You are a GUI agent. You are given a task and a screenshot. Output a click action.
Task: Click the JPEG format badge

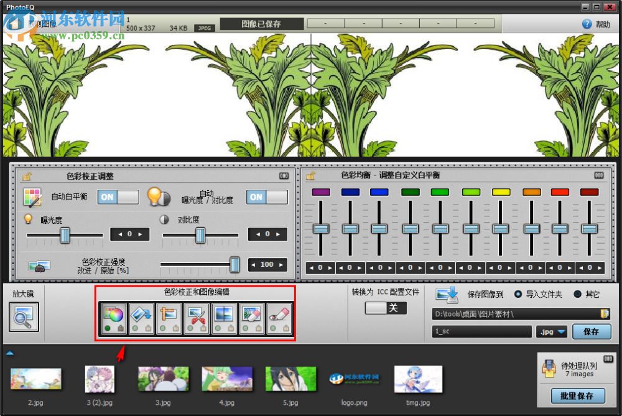click(205, 28)
